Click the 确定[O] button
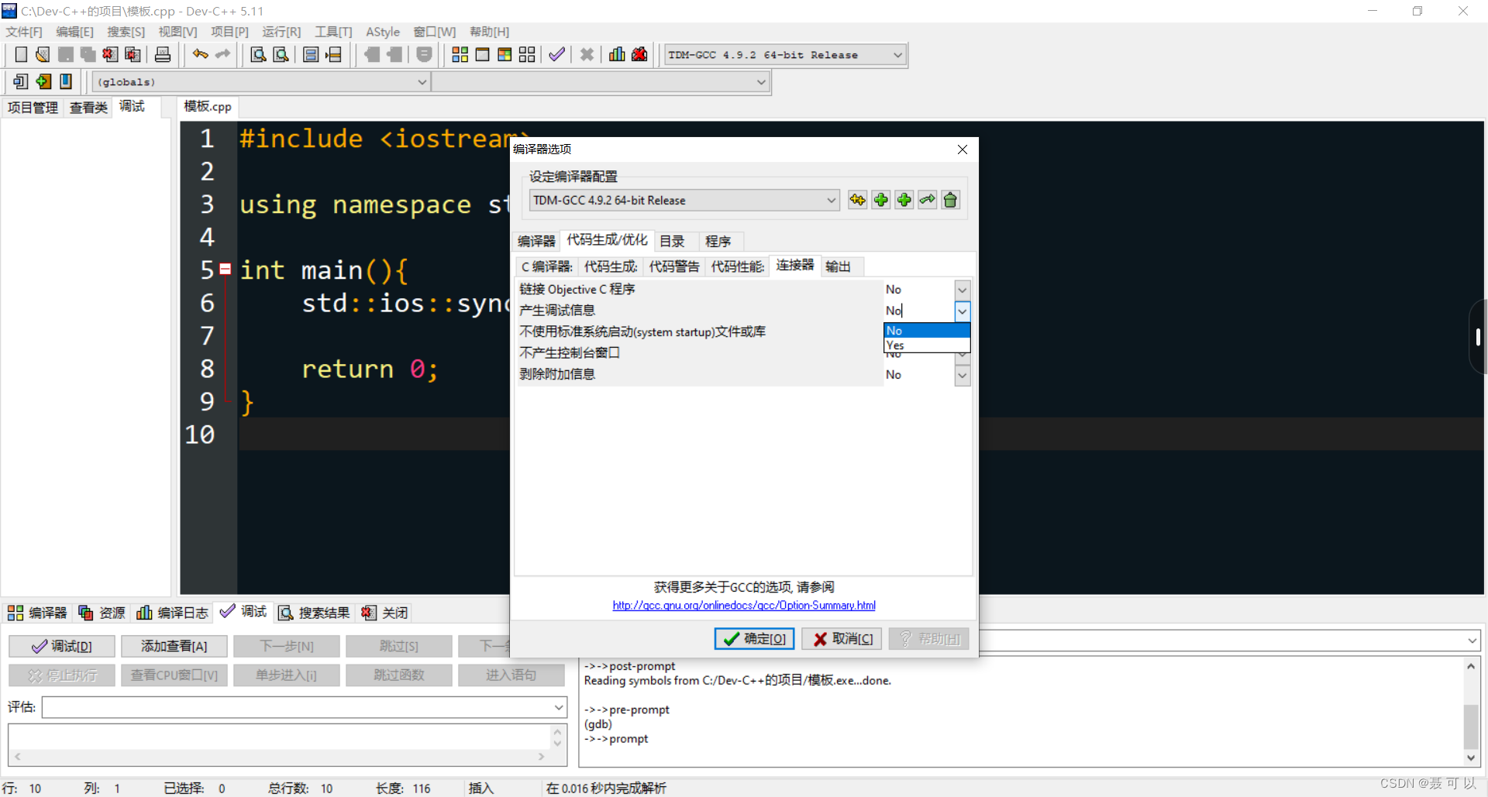1488x797 pixels. coord(753,638)
